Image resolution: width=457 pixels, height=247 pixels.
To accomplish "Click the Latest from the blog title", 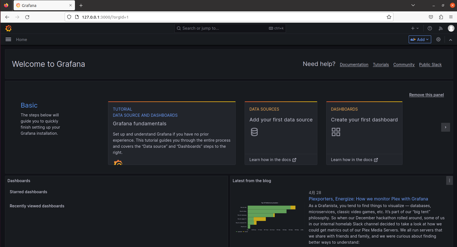I will point(252,181).
